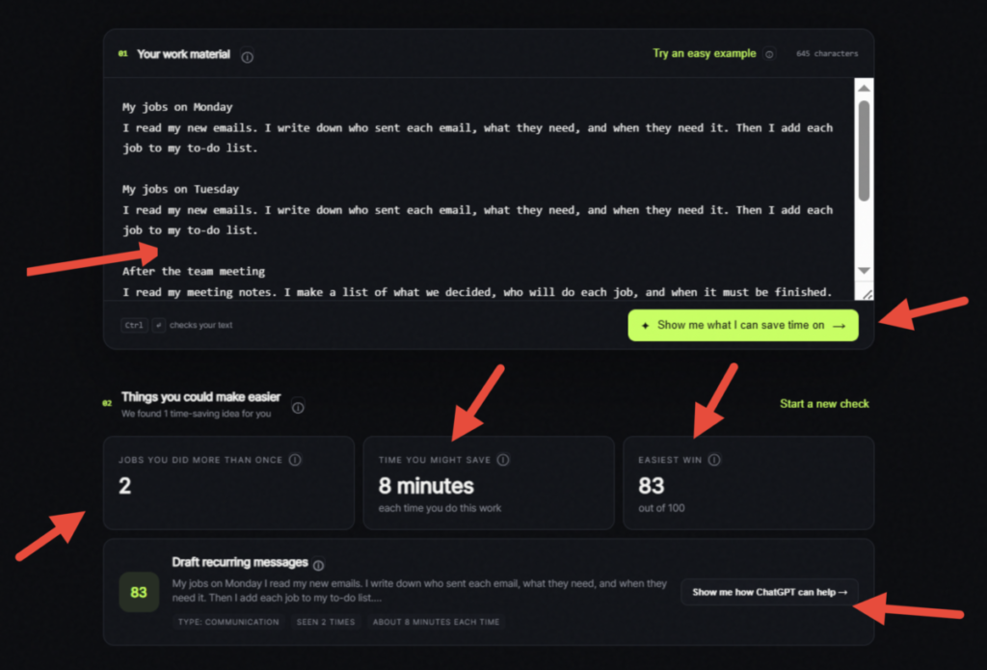The height and width of the screenshot is (670, 987).
Task: Click Try an easy example link
Action: (705, 54)
